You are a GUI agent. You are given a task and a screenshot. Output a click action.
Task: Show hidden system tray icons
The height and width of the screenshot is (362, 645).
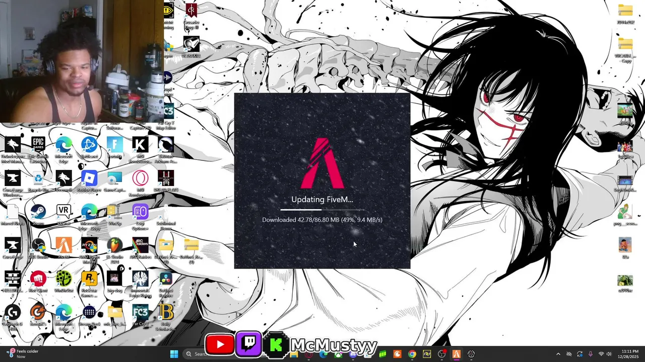pos(558,354)
